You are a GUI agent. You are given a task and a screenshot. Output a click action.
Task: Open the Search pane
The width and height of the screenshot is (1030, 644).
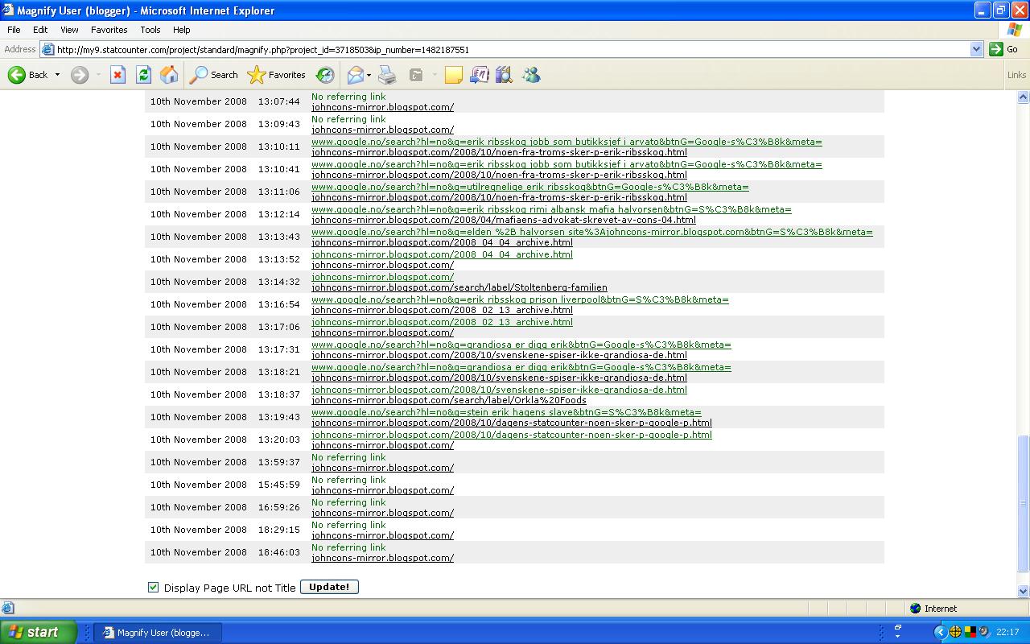[213, 75]
